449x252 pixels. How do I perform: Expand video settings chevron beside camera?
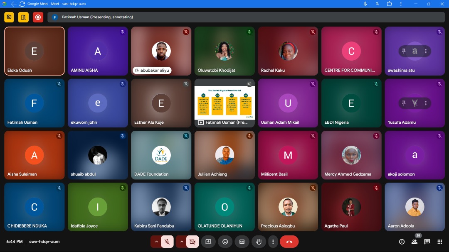click(x=182, y=242)
